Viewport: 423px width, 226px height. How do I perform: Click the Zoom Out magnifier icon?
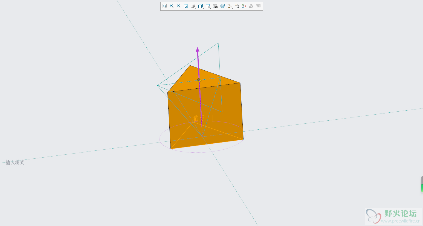[179, 6]
